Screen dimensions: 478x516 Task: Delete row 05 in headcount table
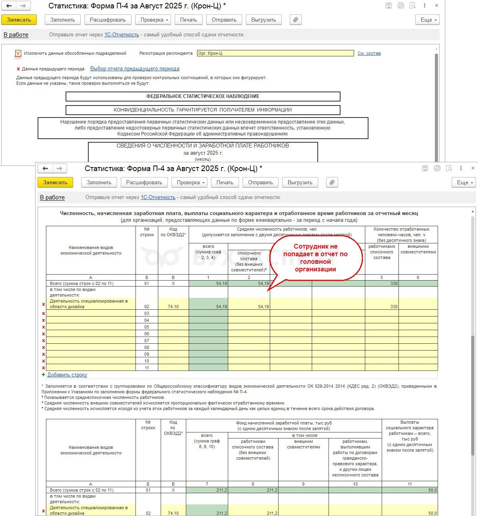click(x=44, y=327)
